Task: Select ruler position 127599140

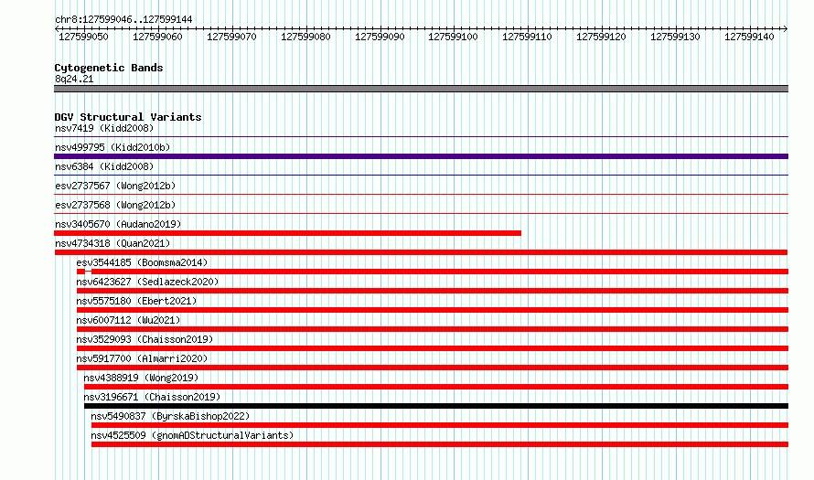Action: point(749,37)
